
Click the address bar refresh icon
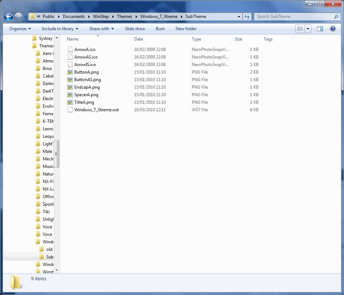coord(247,17)
